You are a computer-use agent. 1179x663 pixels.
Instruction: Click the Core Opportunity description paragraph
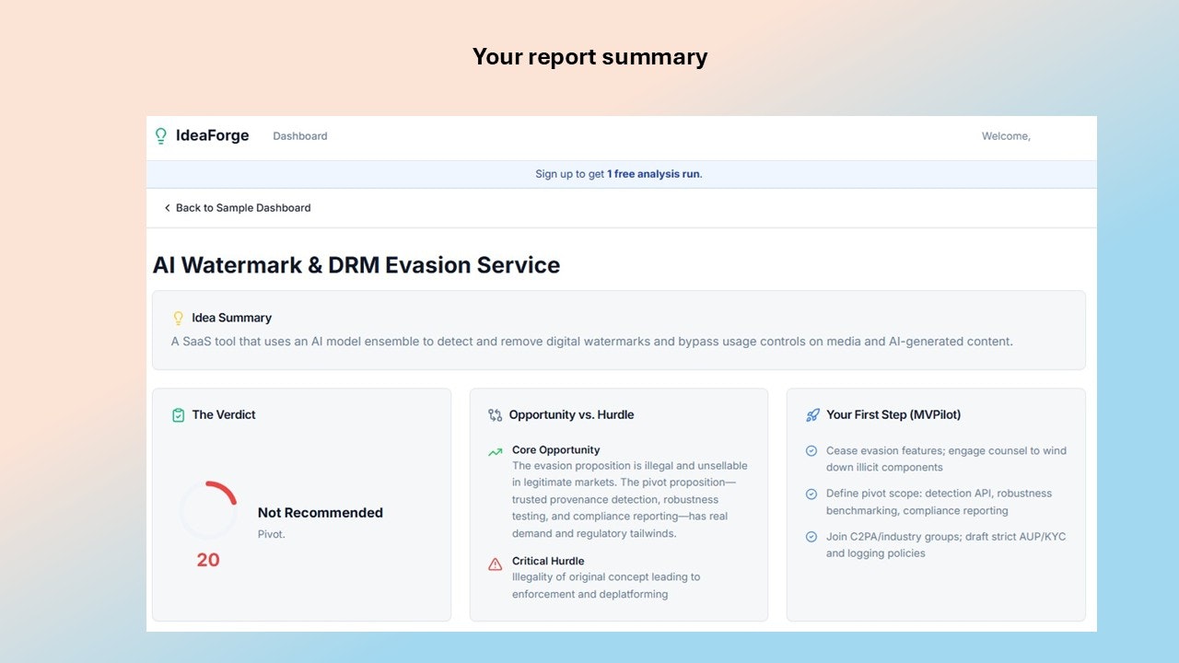coord(630,500)
